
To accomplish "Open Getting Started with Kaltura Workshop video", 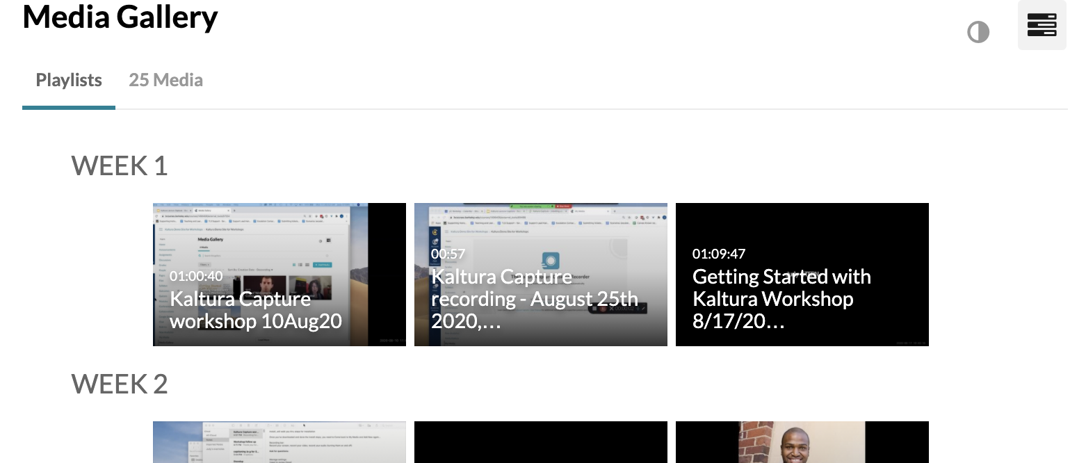I will point(802,275).
